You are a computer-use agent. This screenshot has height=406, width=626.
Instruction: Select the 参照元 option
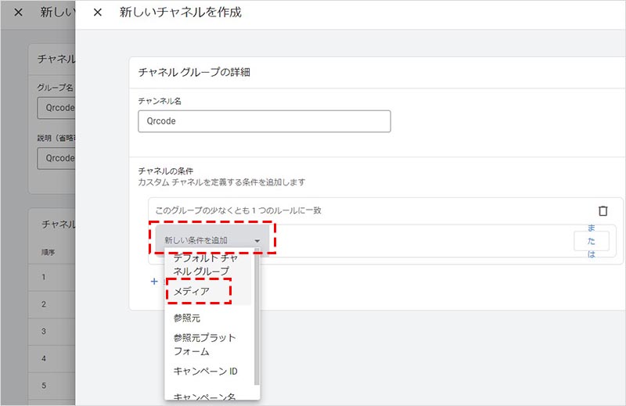pyautogui.click(x=187, y=318)
